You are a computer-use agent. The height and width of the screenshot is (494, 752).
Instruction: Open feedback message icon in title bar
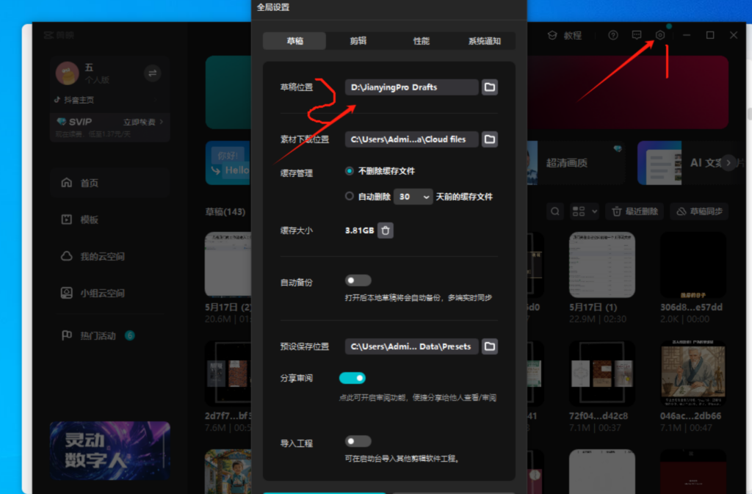pyautogui.click(x=637, y=35)
